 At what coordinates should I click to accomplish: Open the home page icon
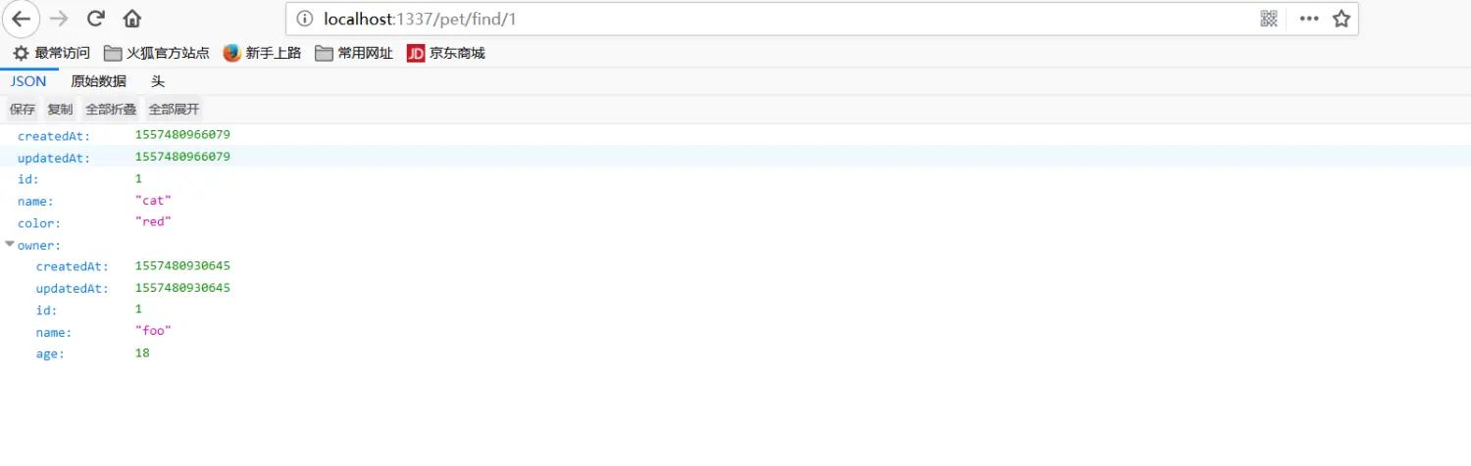point(132,19)
